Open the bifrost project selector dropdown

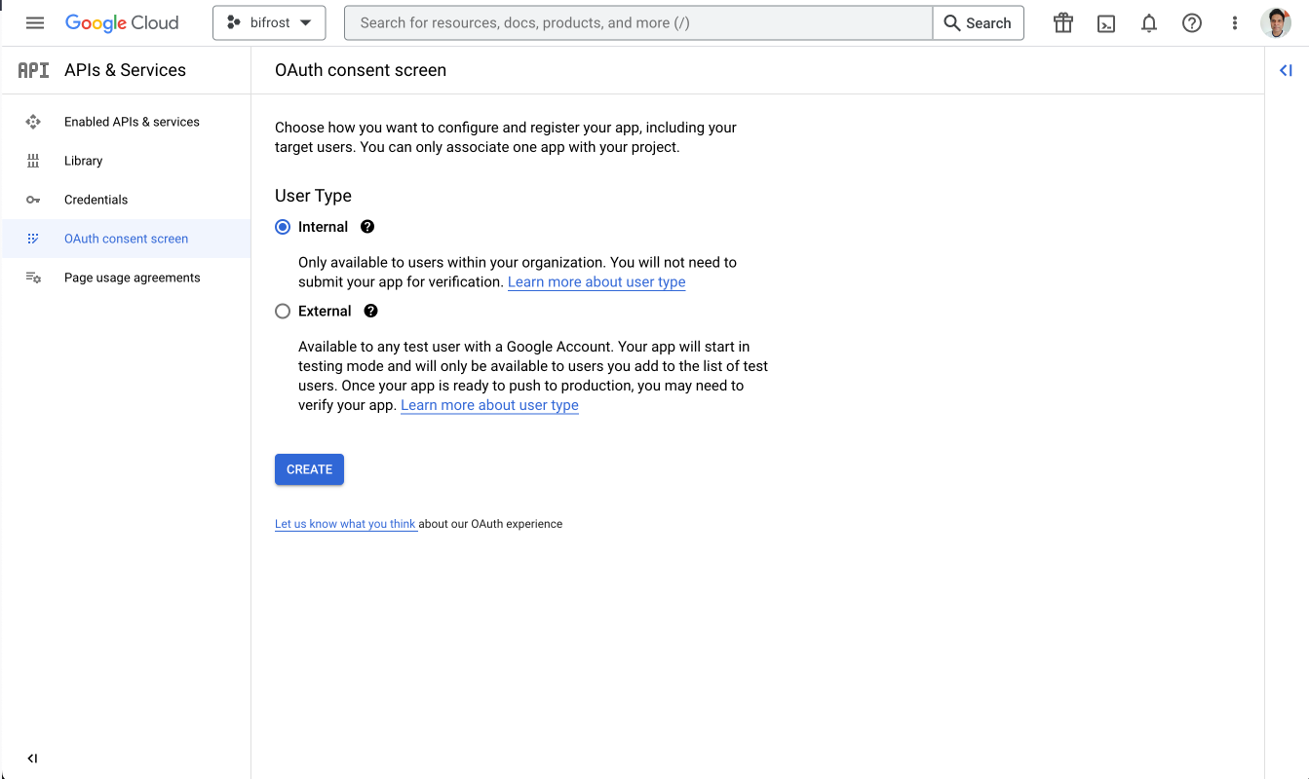269,23
